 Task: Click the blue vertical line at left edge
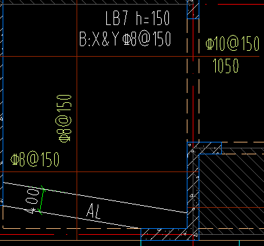click(3, 103)
